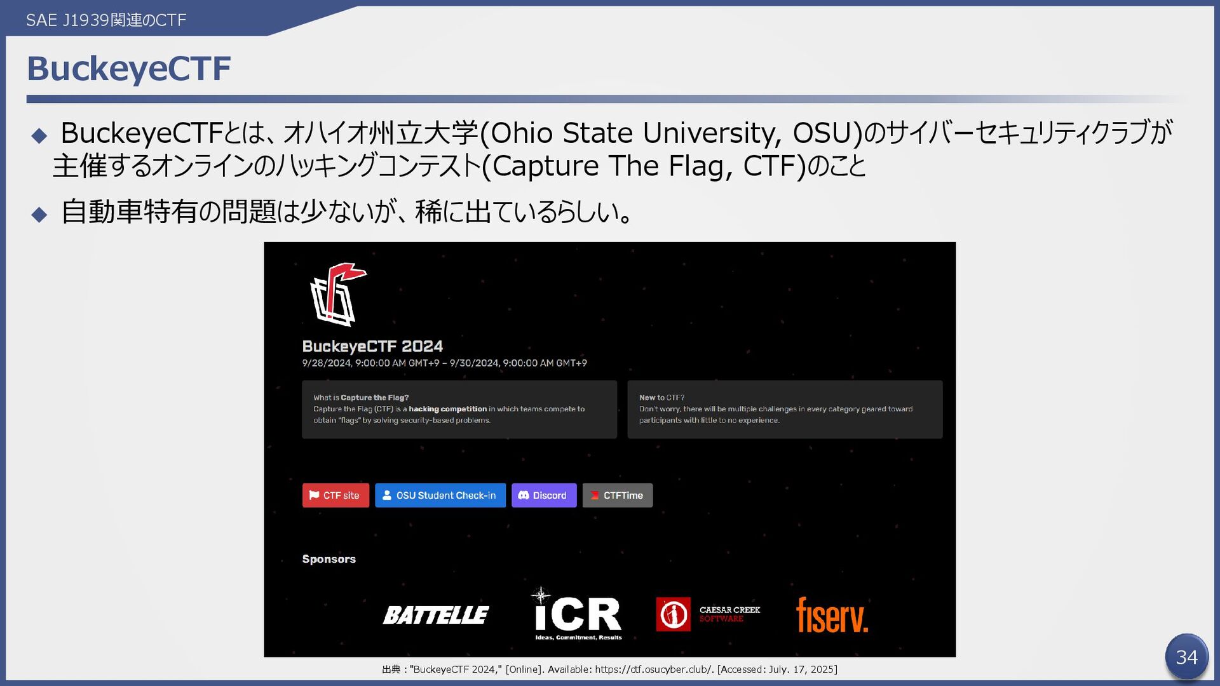Click the ICR sponsor logo
The image size is (1220, 686).
pyautogui.click(x=578, y=614)
